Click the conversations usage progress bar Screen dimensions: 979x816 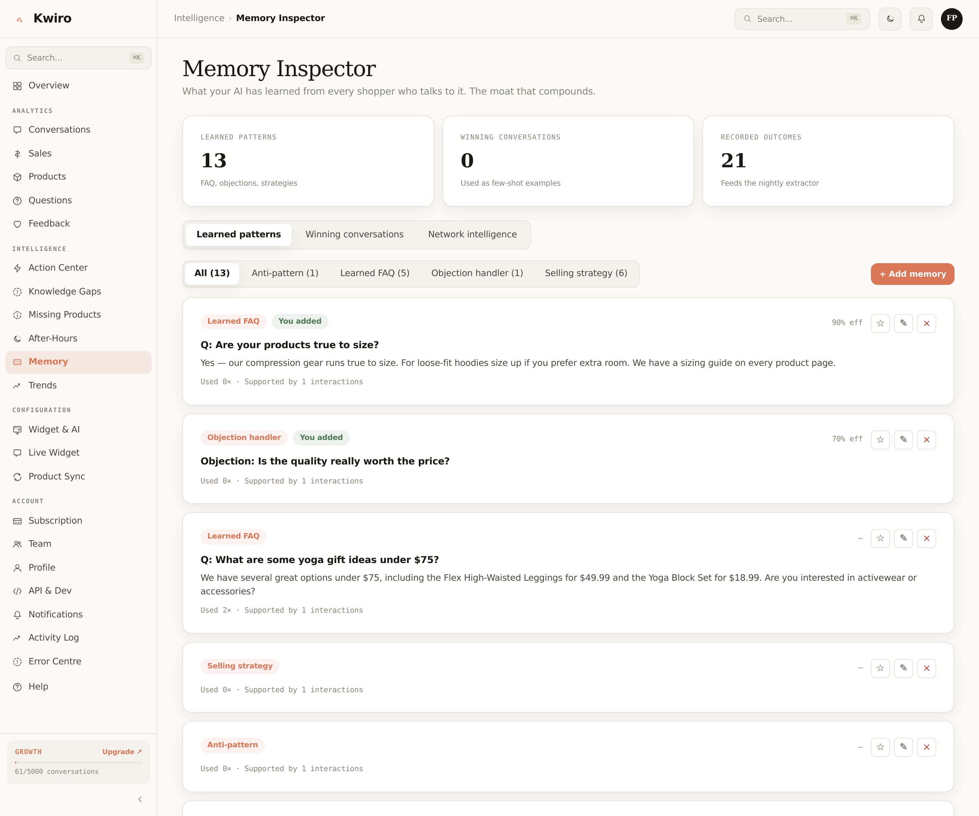click(78, 762)
